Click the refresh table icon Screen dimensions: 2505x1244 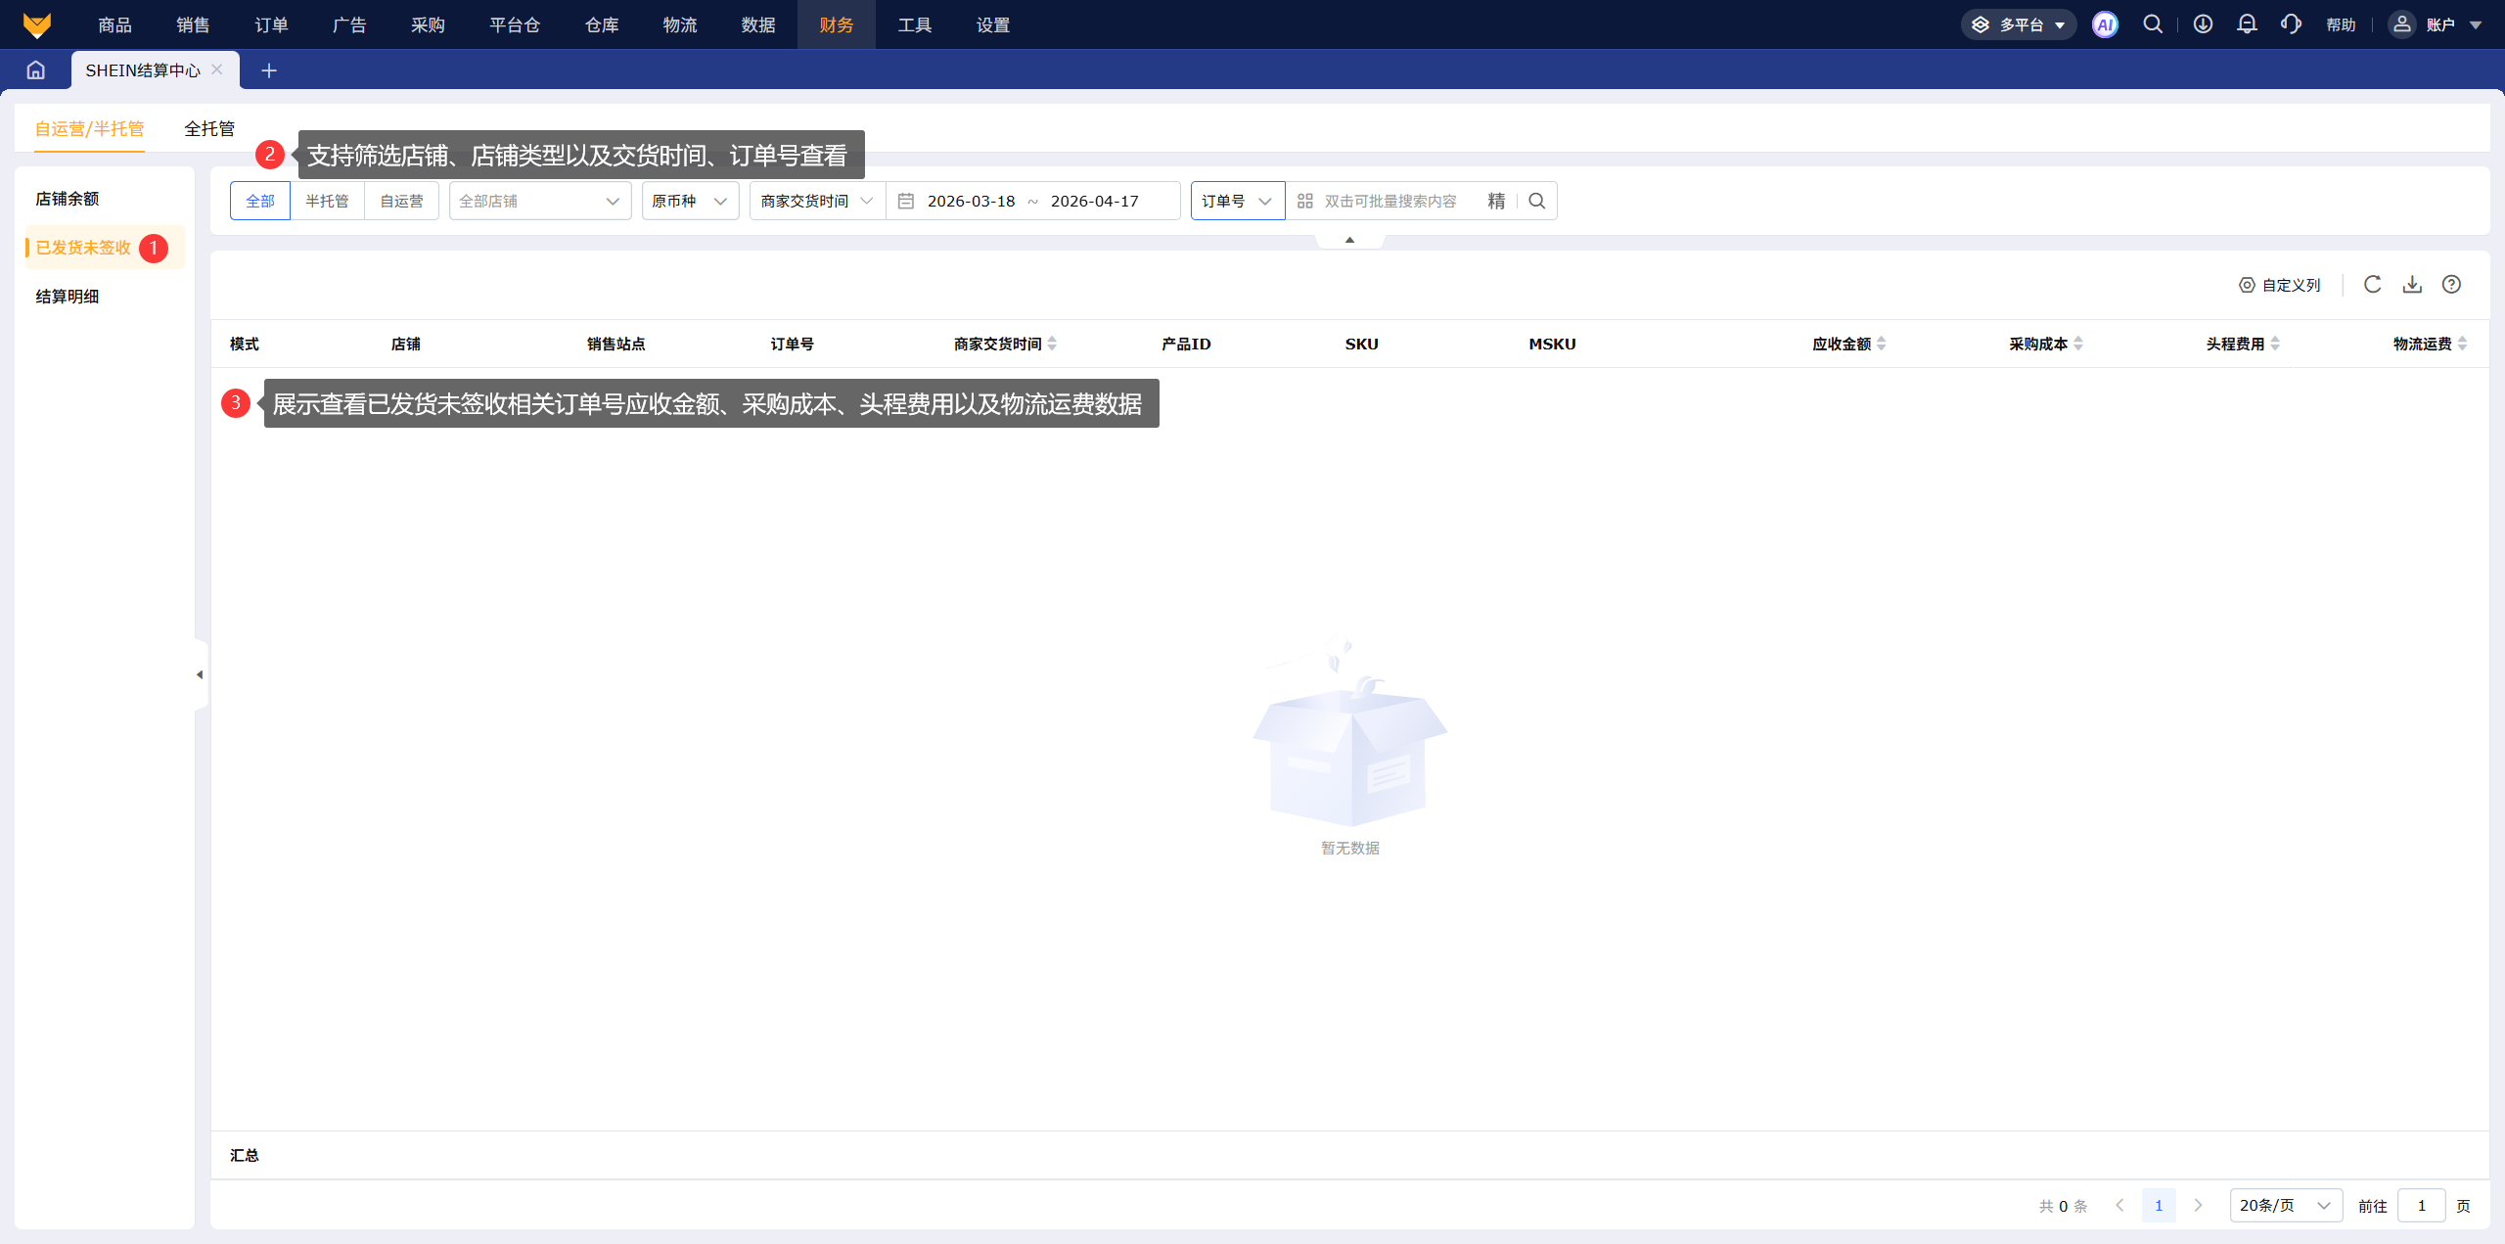(x=2372, y=285)
